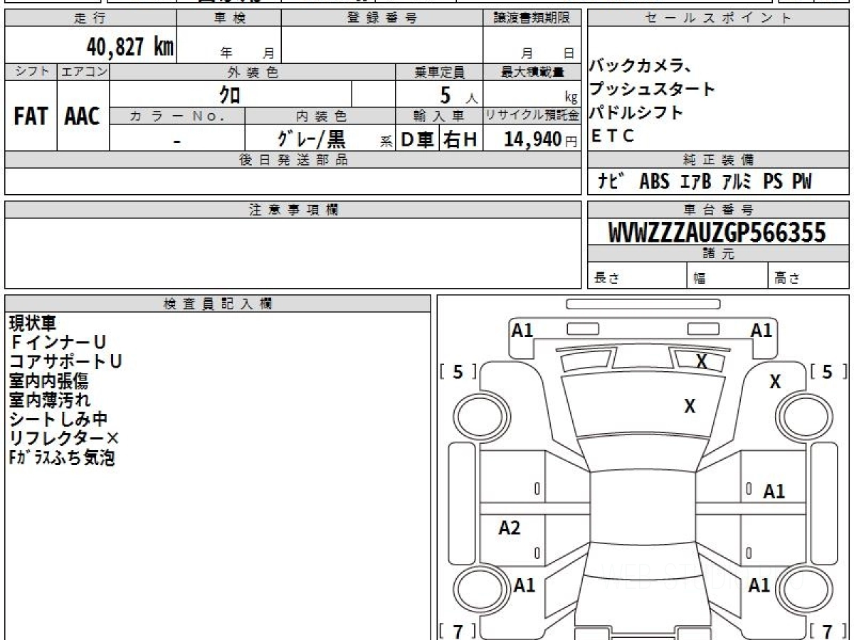854x640 pixels.
Task: Click the 検査員記入欄 header
Action: tap(218, 304)
